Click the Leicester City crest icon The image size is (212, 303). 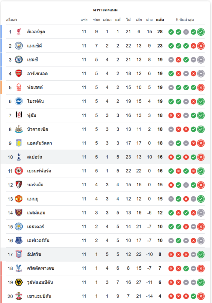pos(19,227)
